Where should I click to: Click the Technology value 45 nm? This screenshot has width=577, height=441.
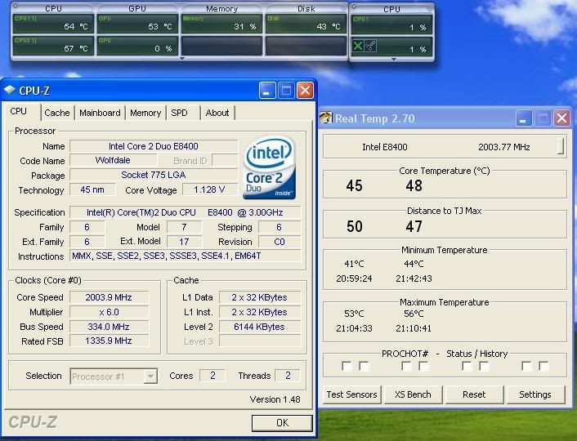(92, 189)
